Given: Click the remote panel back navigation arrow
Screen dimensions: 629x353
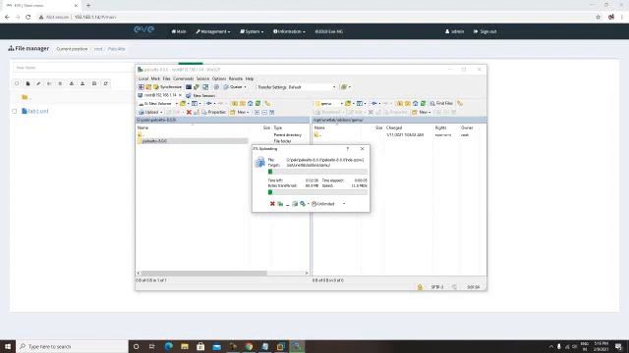Looking at the screenshot, I should [x=375, y=104].
